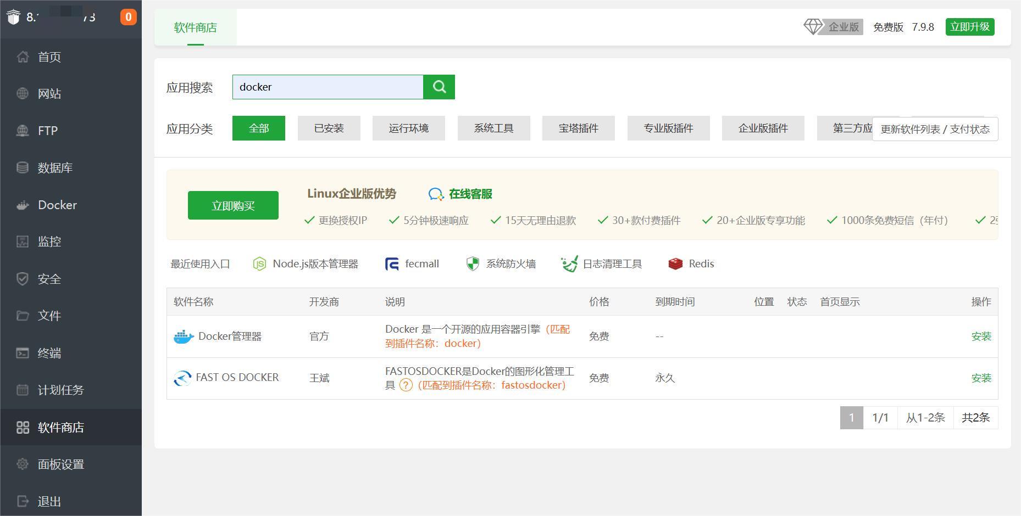Open 系统防火墙 via its shield icon
Screen dimensions: 1021x516
pyautogui.click(x=500, y=263)
